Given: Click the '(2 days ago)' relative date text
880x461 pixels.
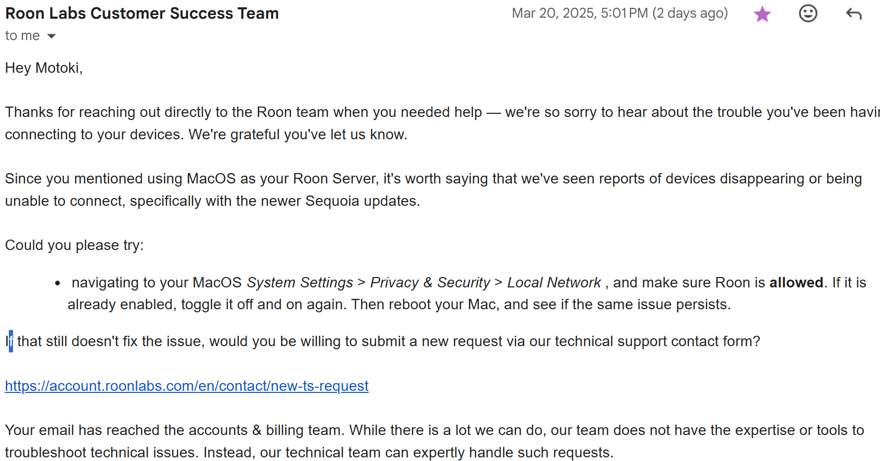Looking at the screenshot, I should click(690, 13).
